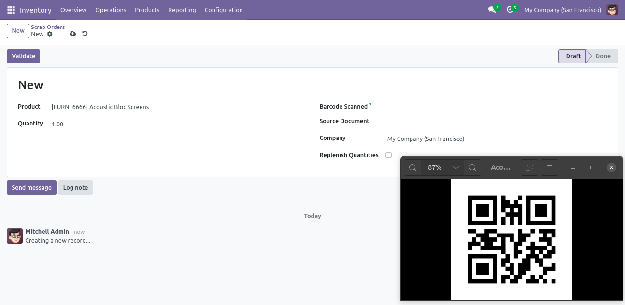
Task: Zoom out in the image viewer
Action: (x=412, y=167)
